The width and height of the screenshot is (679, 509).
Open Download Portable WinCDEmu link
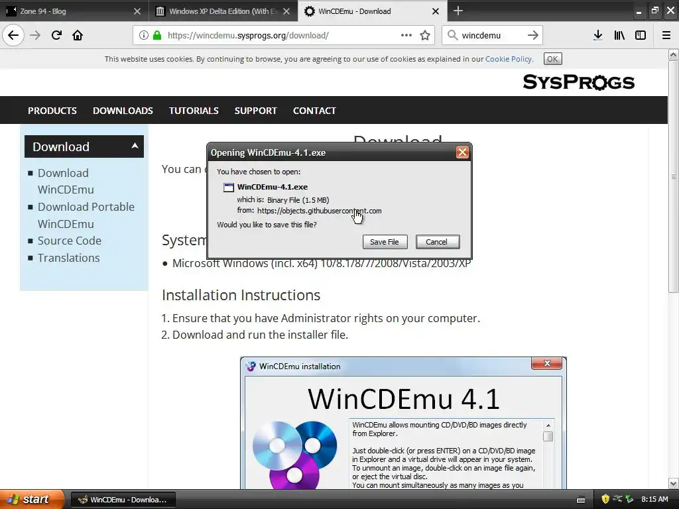(x=86, y=215)
